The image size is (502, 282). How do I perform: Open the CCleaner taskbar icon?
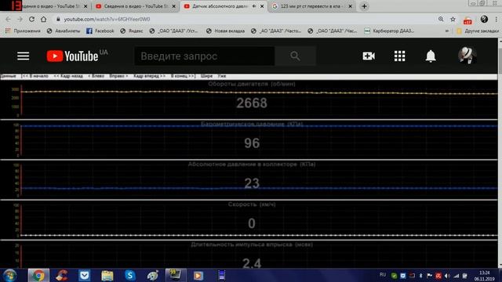pyautogui.click(x=61, y=275)
